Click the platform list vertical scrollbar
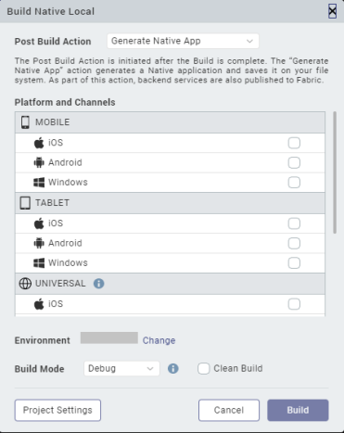 pos(335,172)
